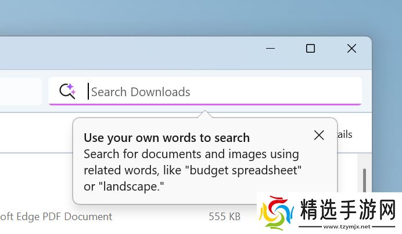Click the purple underline beneath the search box
The image size is (402, 234).
[204, 104]
